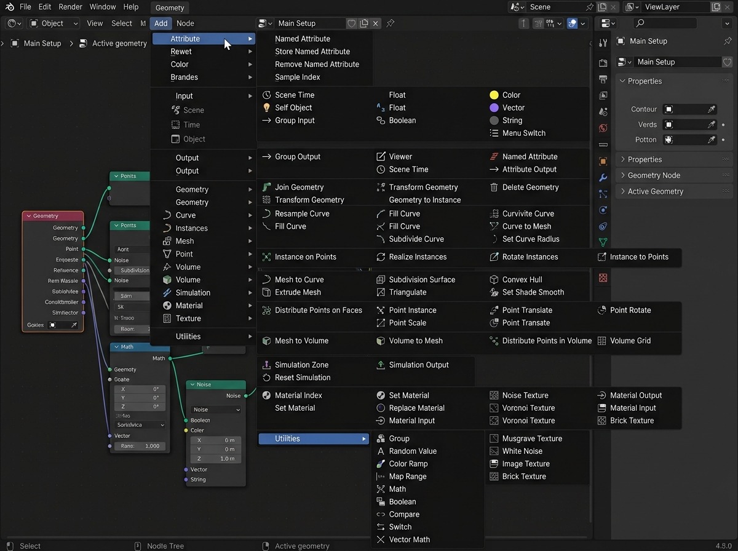Viewport: 738px width, 551px height.
Task: Click the Active geometry breadcrumb
Action: coord(119,44)
